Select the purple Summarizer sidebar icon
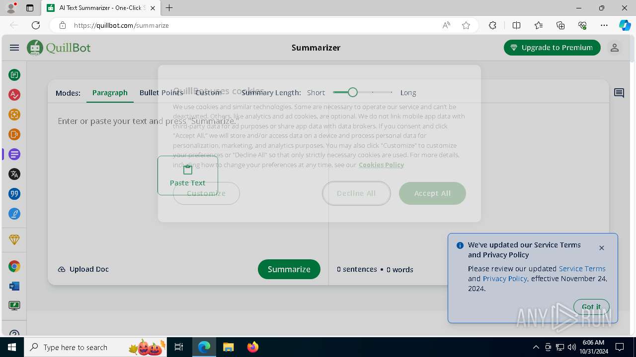The width and height of the screenshot is (636, 357). 14,154
